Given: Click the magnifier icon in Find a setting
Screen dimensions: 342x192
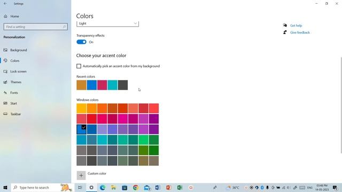Looking at the screenshot, I should 64,27.
